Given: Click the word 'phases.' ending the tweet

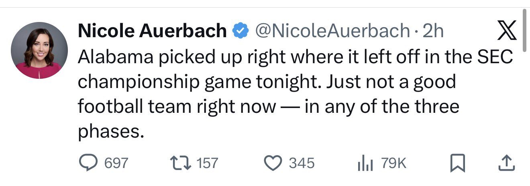Looking at the screenshot, I should (110, 132).
